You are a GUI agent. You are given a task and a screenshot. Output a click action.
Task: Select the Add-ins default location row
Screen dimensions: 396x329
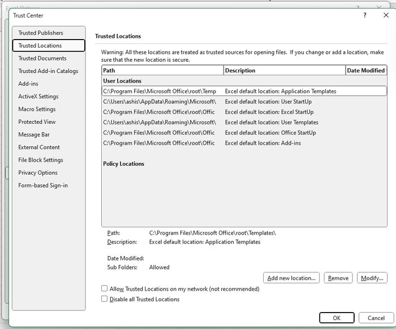[x=244, y=143]
